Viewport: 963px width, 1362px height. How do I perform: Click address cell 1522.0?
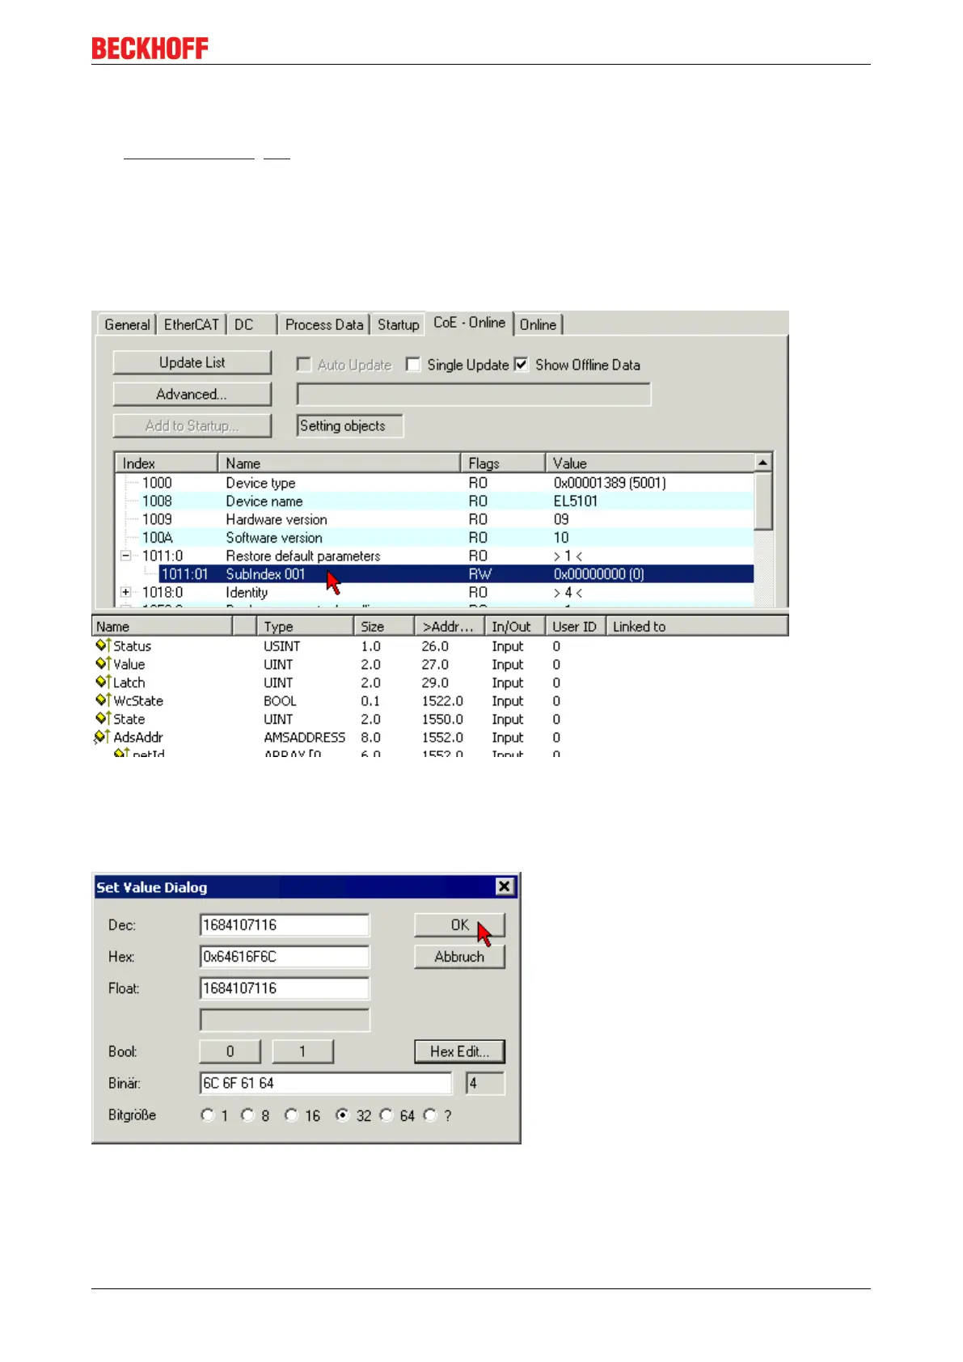pos(442,701)
